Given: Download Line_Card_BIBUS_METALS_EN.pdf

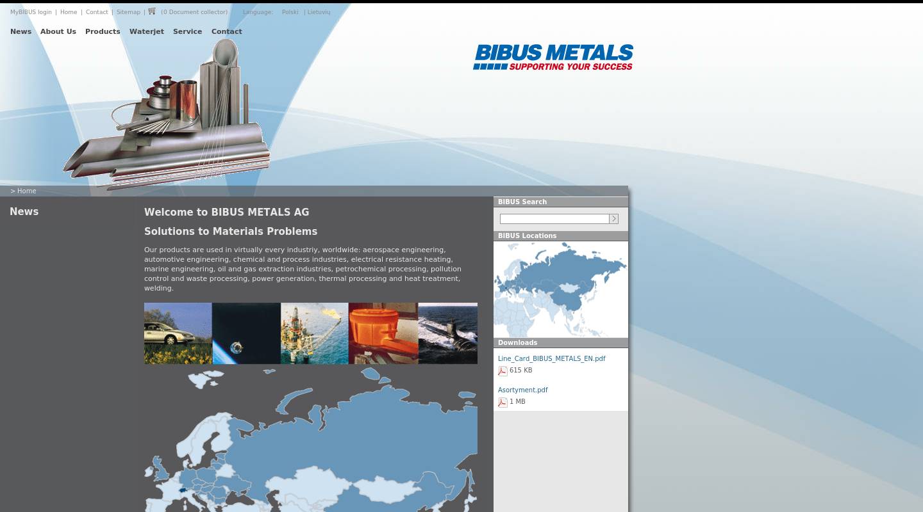Looking at the screenshot, I should click(552, 358).
